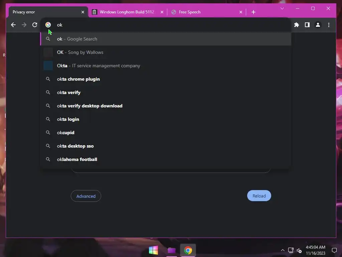Show hidden system tray icons
Image resolution: width=342 pixels, height=257 pixels.
point(283,250)
